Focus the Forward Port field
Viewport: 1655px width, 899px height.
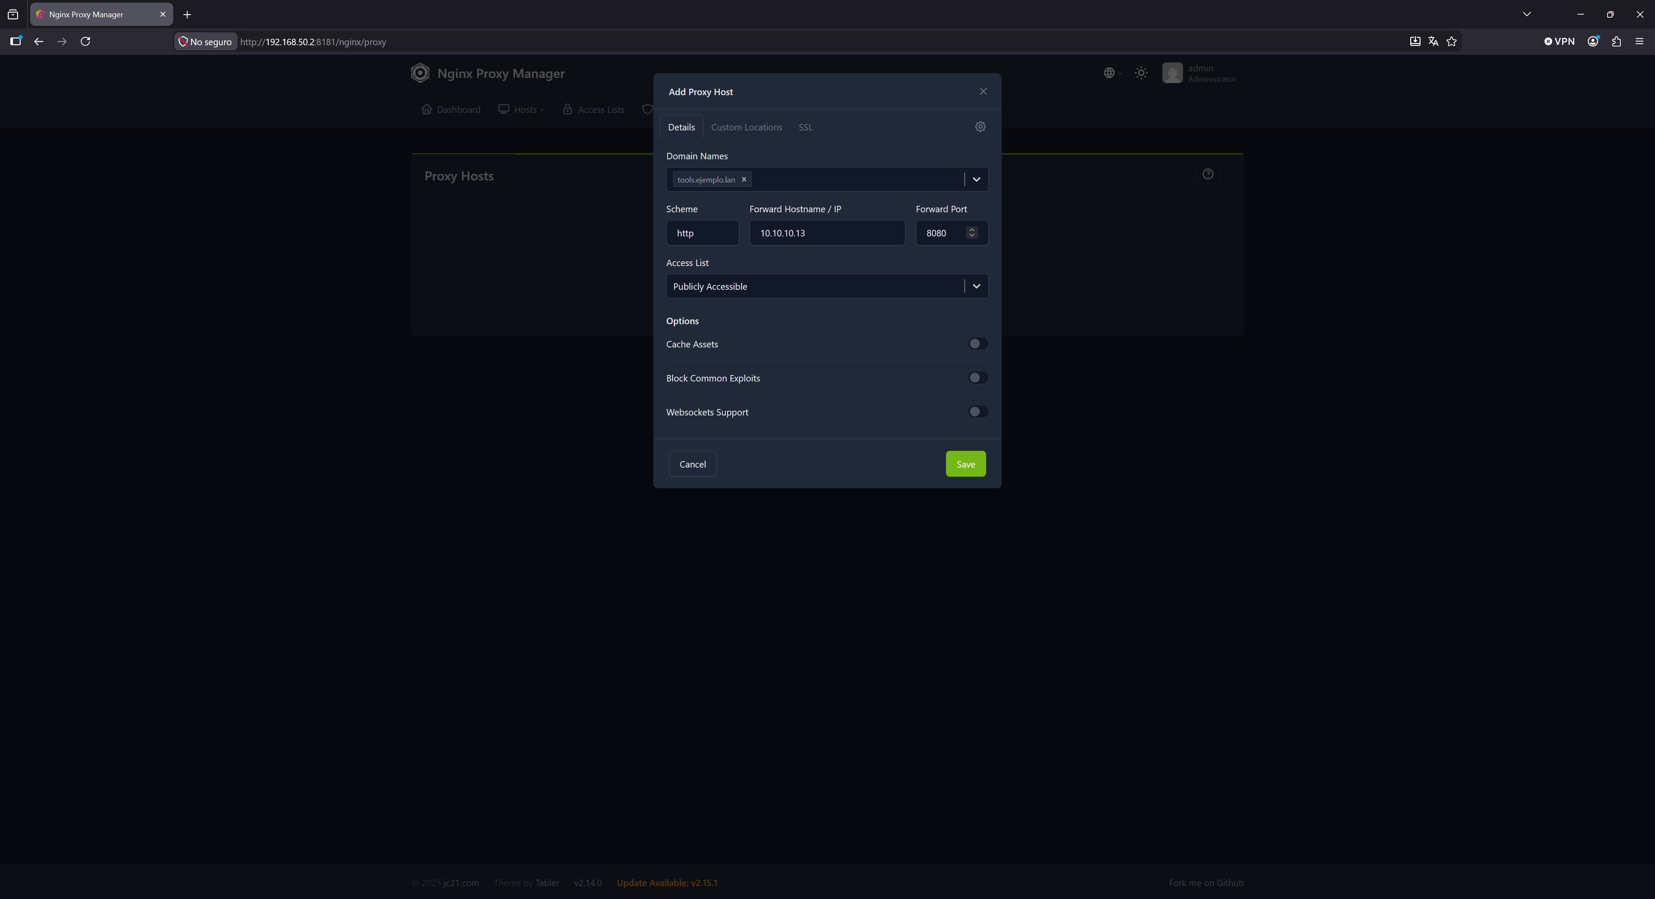952,233
